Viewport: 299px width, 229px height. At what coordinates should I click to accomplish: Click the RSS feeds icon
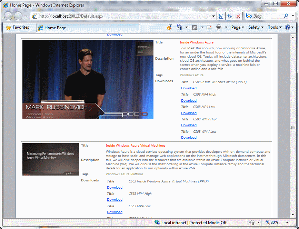tap(195, 27)
